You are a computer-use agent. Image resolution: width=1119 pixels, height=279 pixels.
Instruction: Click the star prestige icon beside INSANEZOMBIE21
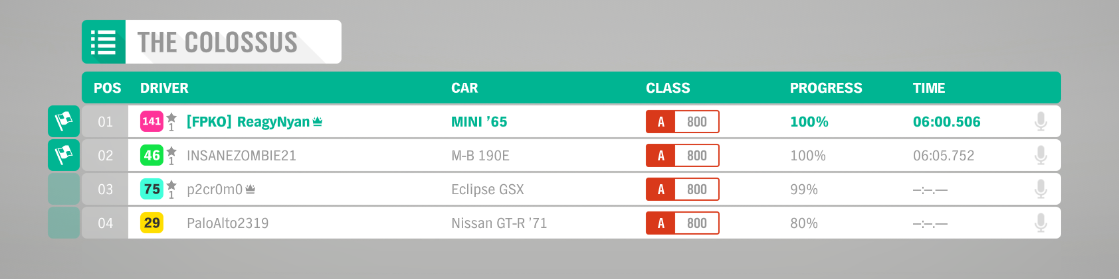[171, 156]
